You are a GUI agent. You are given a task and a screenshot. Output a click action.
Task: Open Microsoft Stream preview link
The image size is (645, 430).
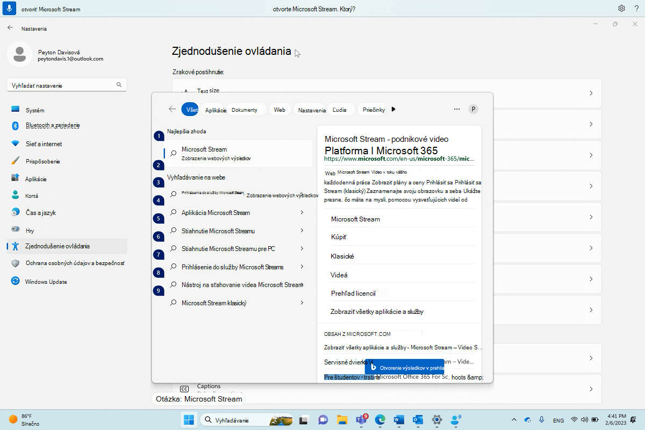pyautogui.click(x=355, y=219)
